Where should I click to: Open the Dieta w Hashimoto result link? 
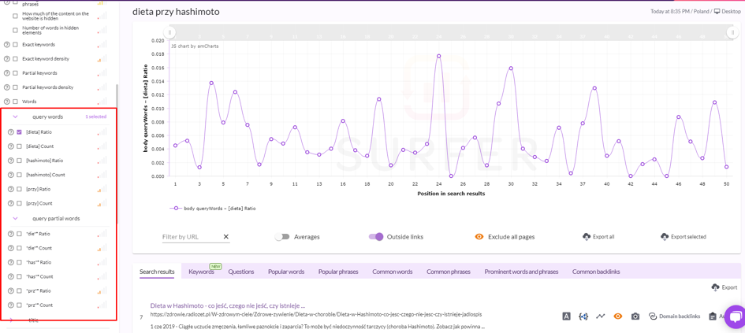pos(228,305)
